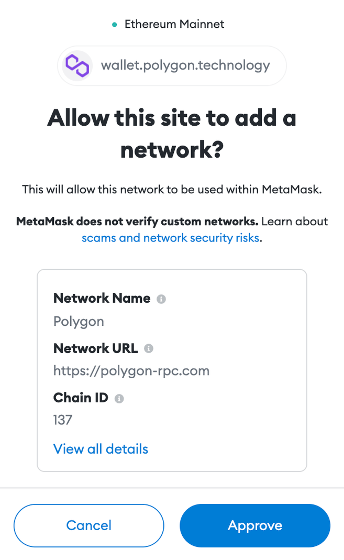Click the green network status dot

tap(115, 25)
